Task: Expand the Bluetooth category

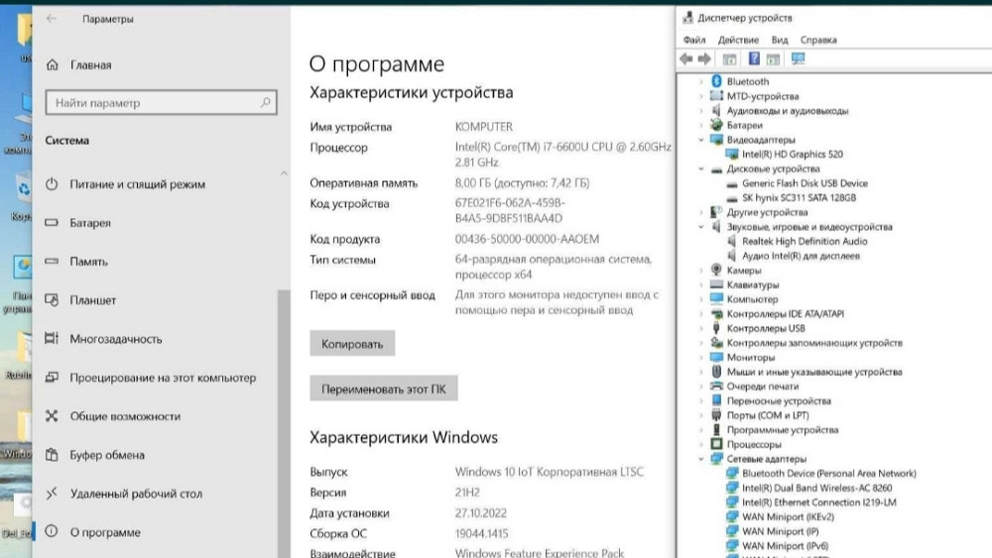Action: point(701,81)
